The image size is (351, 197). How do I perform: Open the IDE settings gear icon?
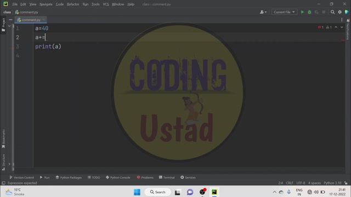[x=340, y=12]
